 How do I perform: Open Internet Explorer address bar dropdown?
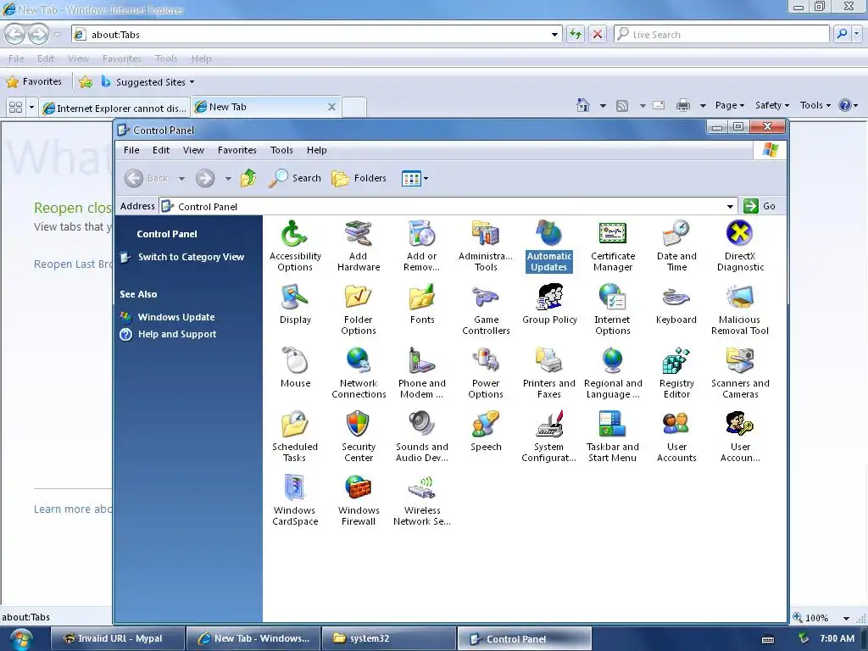click(x=554, y=34)
